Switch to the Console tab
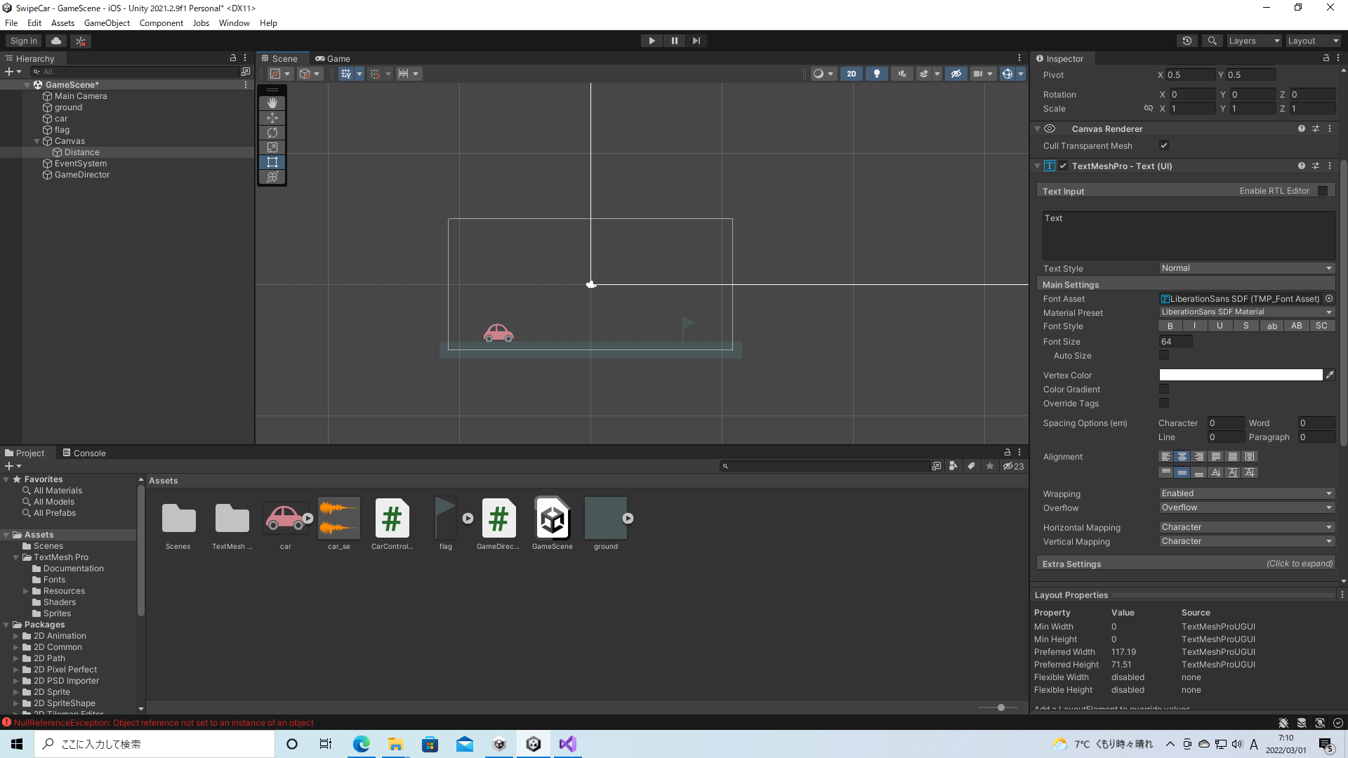Image resolution: width=1348 pixels, height=758 pixels. point(84,453)
